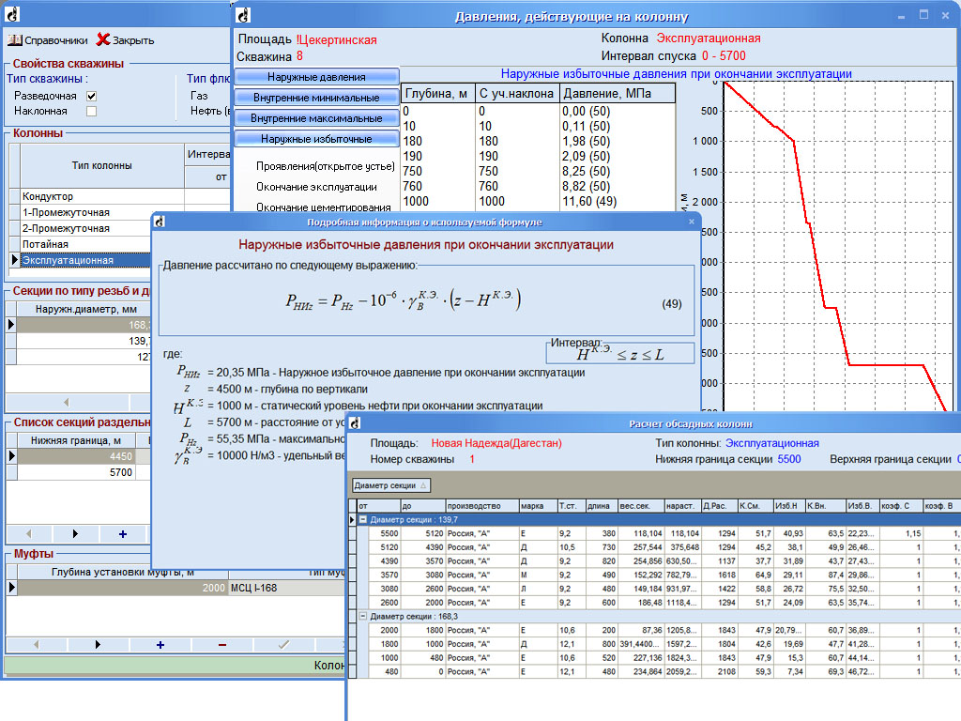The image size is (961, 721).
Task: Click the Глубина установки муфты column header
Action: (x=123, y=572)
